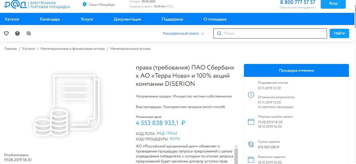The image size is (356, 164).
Task: Open lot code РАД-179142 link
Action: point(167,133)
